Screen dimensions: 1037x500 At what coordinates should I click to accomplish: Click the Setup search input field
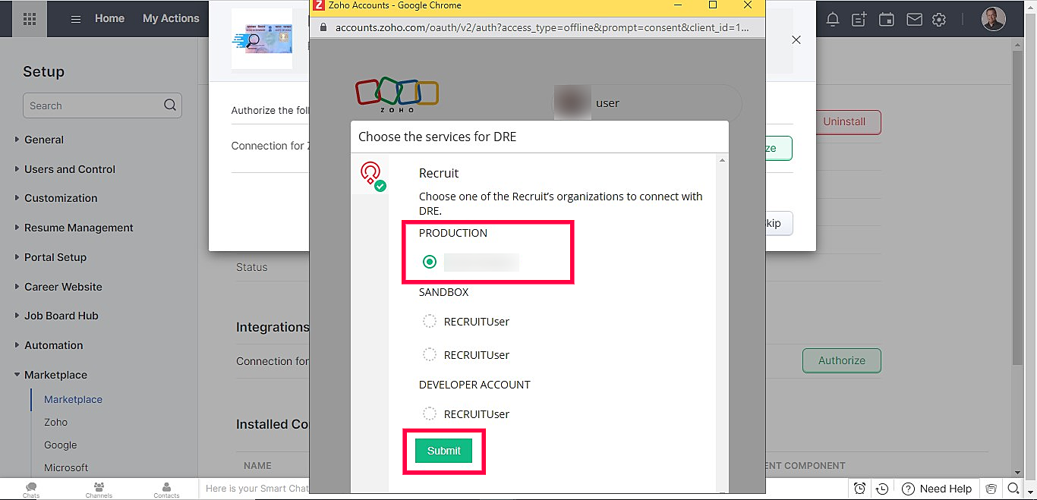click(102, 105)
